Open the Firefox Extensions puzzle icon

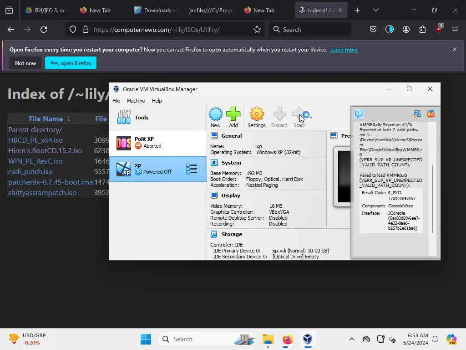[422, 30]
